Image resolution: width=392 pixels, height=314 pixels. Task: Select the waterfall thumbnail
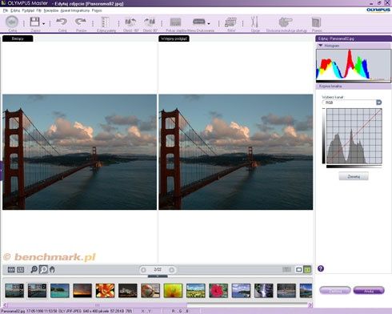(264, 291)
